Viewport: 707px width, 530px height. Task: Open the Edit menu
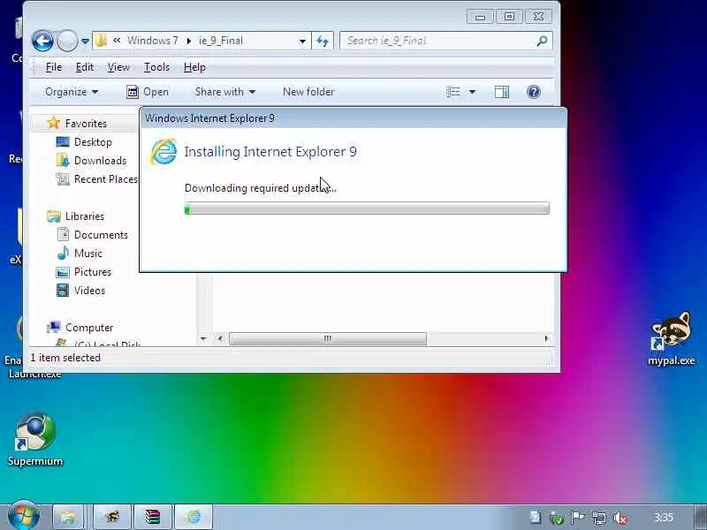tap(84, 67)
